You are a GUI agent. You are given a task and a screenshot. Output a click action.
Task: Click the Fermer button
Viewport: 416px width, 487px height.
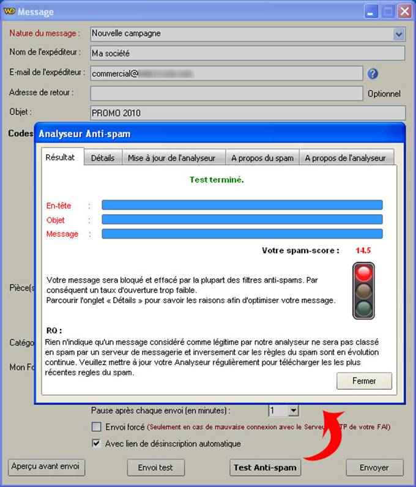pyautogui.click(x=364, y=381)
